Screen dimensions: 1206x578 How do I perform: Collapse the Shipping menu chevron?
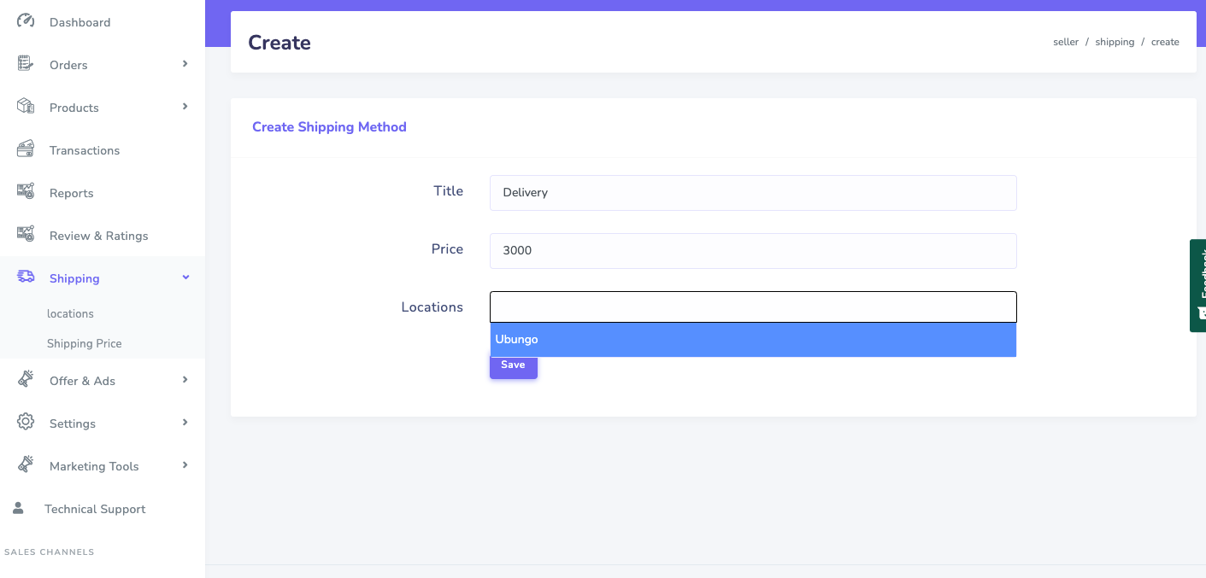coord(185,277)
